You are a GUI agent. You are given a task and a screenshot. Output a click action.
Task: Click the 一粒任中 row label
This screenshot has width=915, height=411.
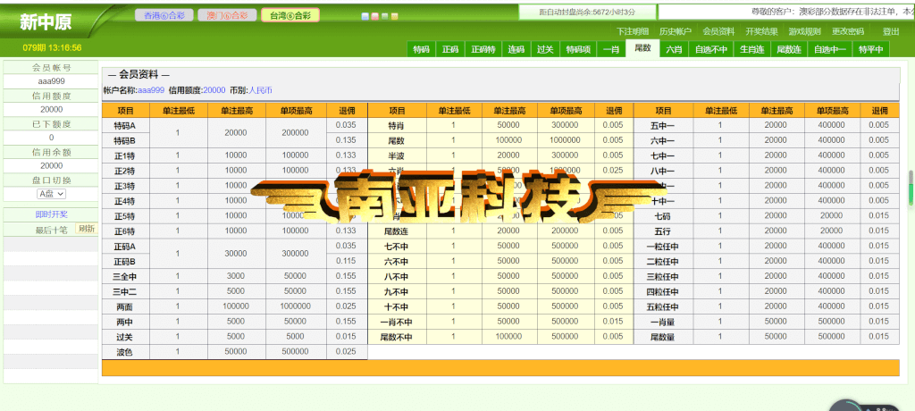[663, 247]
